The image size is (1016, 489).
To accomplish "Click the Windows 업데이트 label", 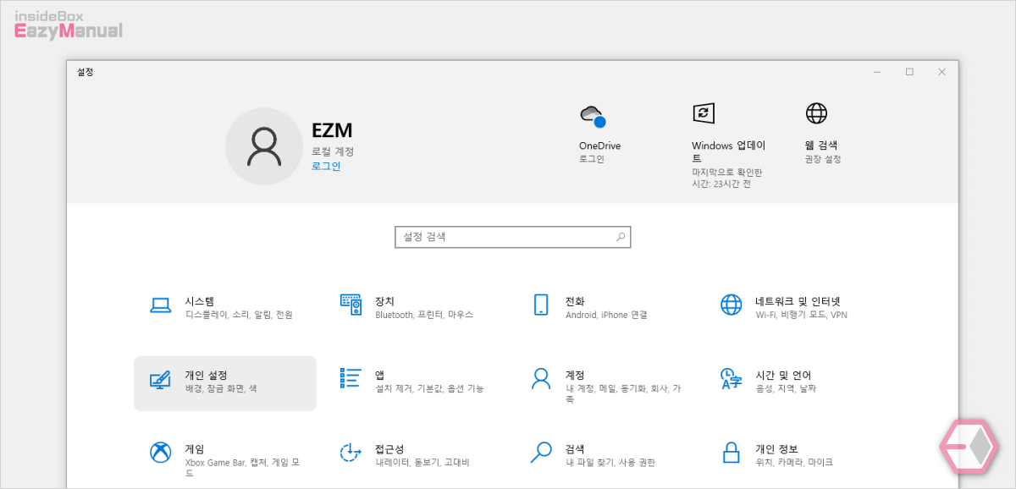I will tap(729, 151).
